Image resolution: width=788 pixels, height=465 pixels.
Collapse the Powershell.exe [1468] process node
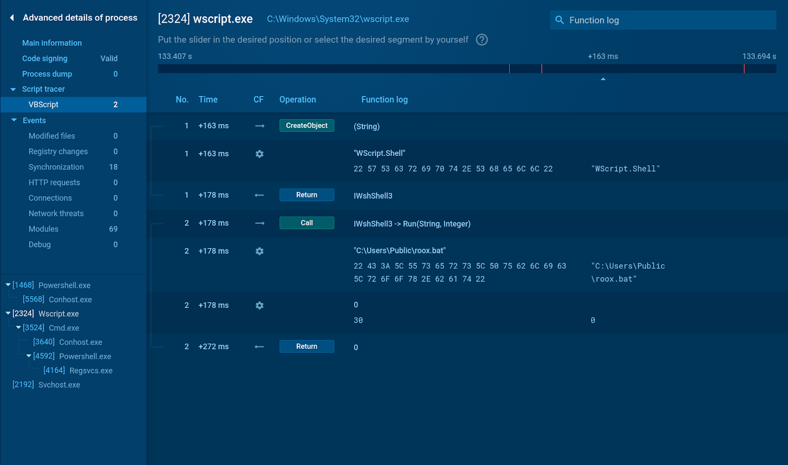8,285
